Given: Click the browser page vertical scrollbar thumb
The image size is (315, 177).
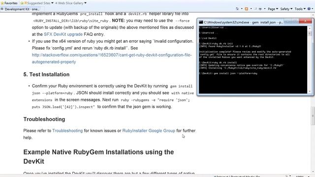Looking at the screenshot, I should [x=313, y=116].
